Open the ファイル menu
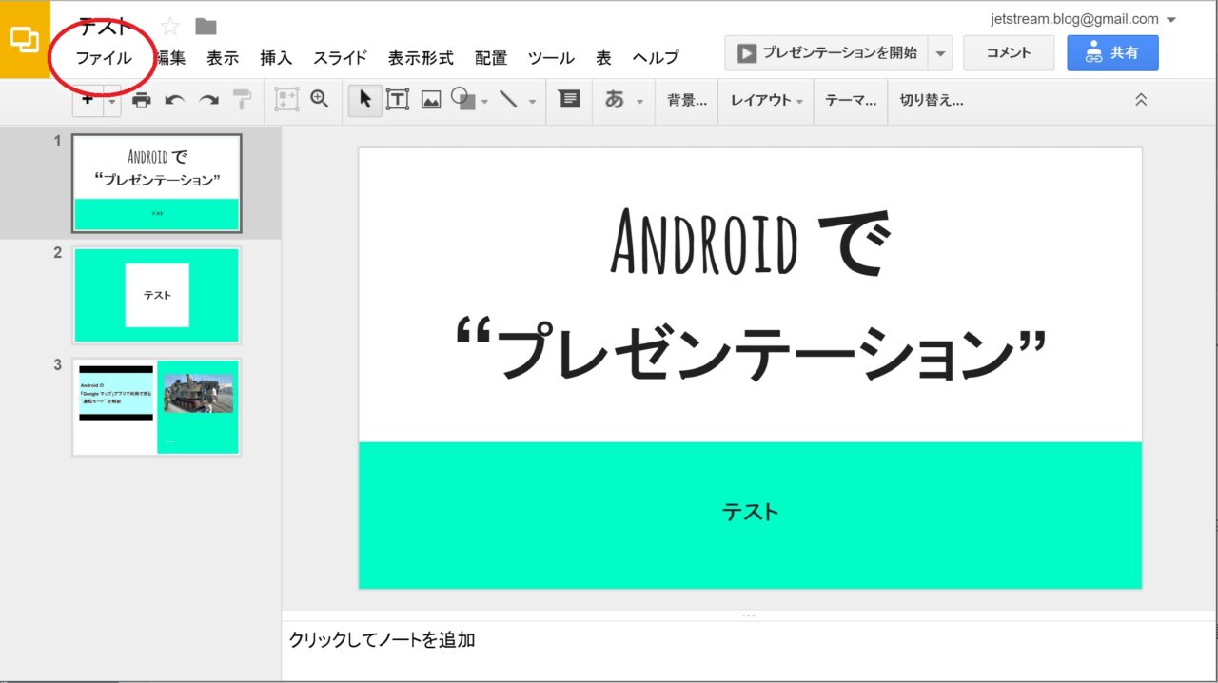Screen dimensions: 1218x683 click(104, 58)
